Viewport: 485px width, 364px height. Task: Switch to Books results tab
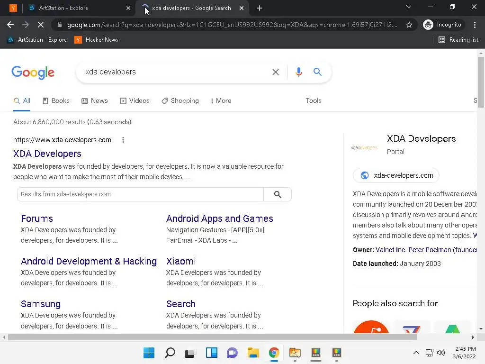(56, 100)
